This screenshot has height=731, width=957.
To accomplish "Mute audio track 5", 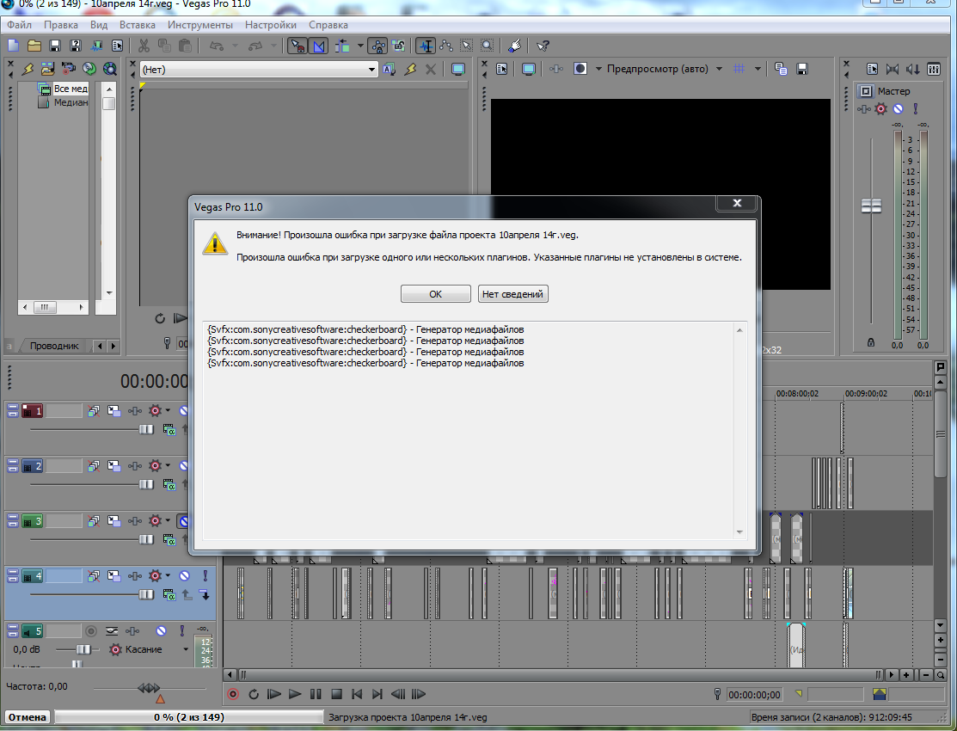I will tap(161, 631).
